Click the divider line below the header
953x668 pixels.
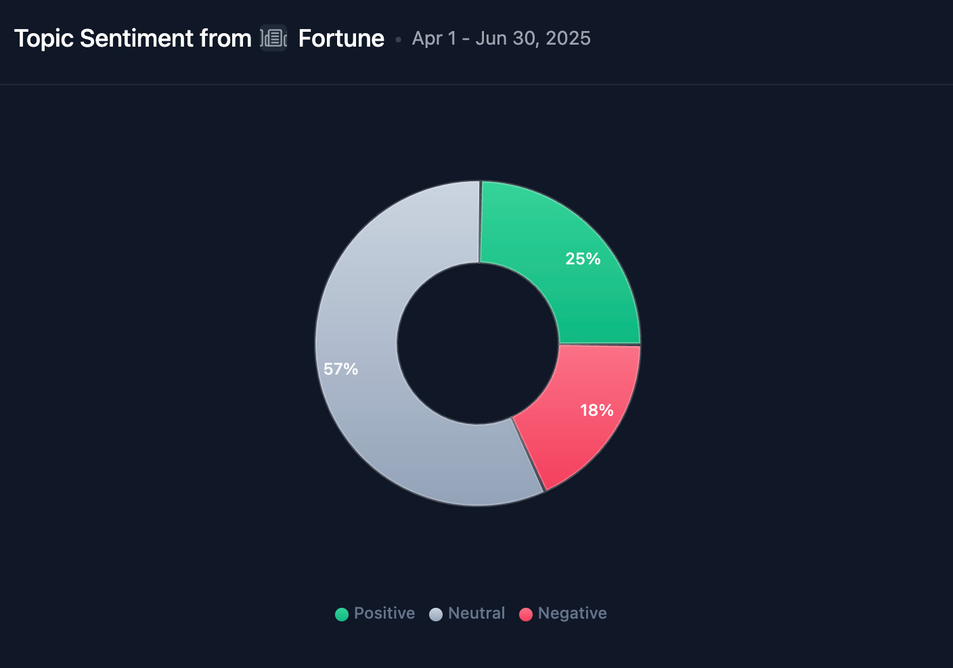(476, 85)
